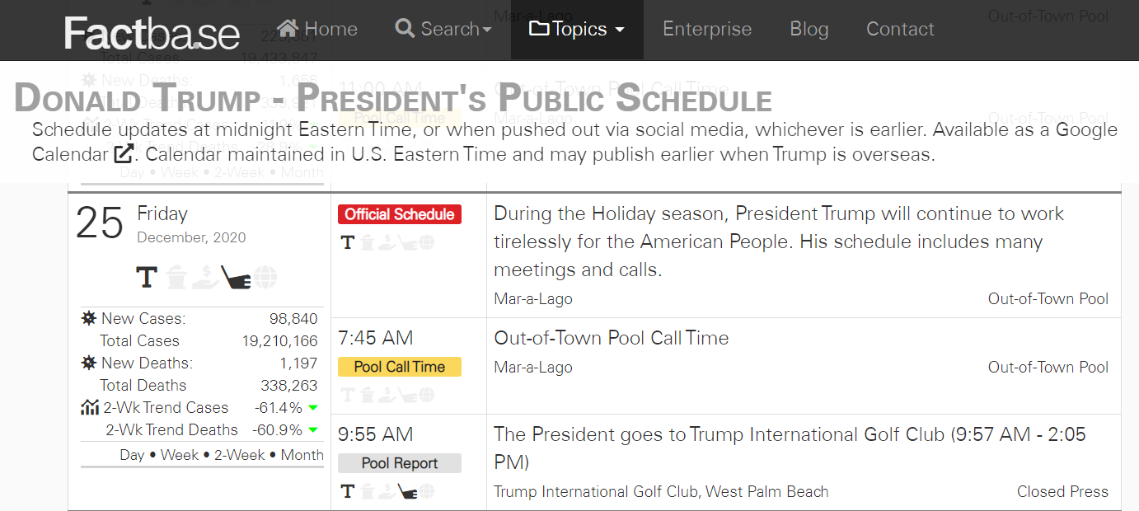Viewport: 1139px width, 511px height.
Task: Open the Topics dropdown menu
Action: click(x=577, y=30)
